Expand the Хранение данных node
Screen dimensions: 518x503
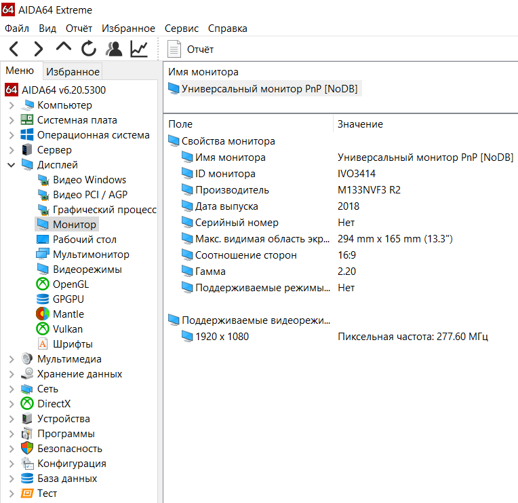point(12,374)
